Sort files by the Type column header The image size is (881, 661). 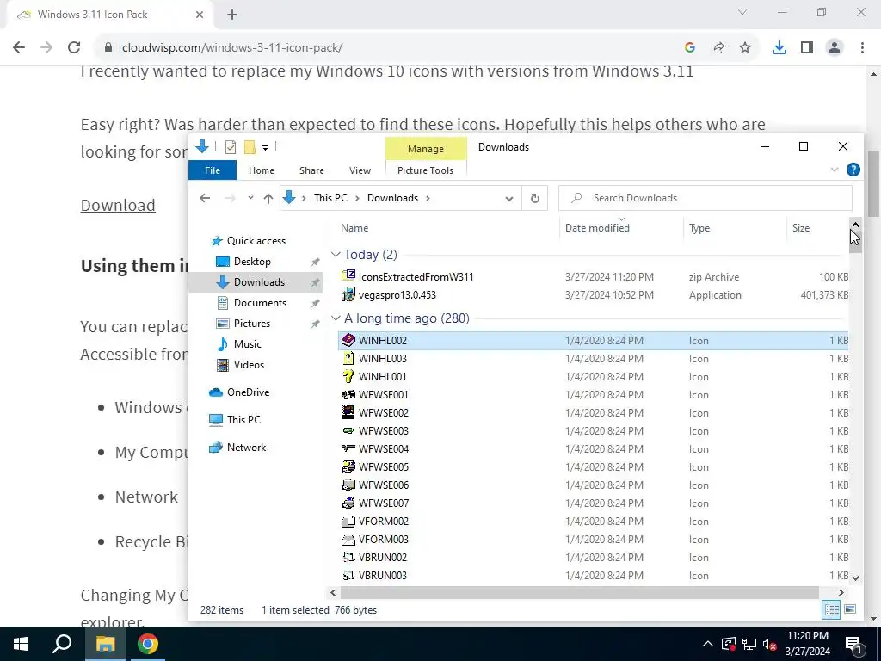click(699, 227)
